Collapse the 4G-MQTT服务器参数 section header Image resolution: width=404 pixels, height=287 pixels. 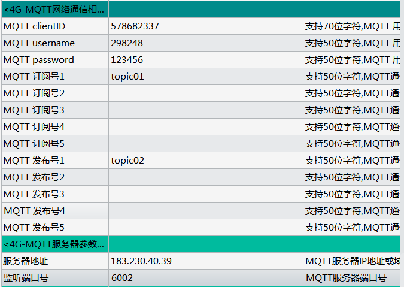tap(54, 244)
